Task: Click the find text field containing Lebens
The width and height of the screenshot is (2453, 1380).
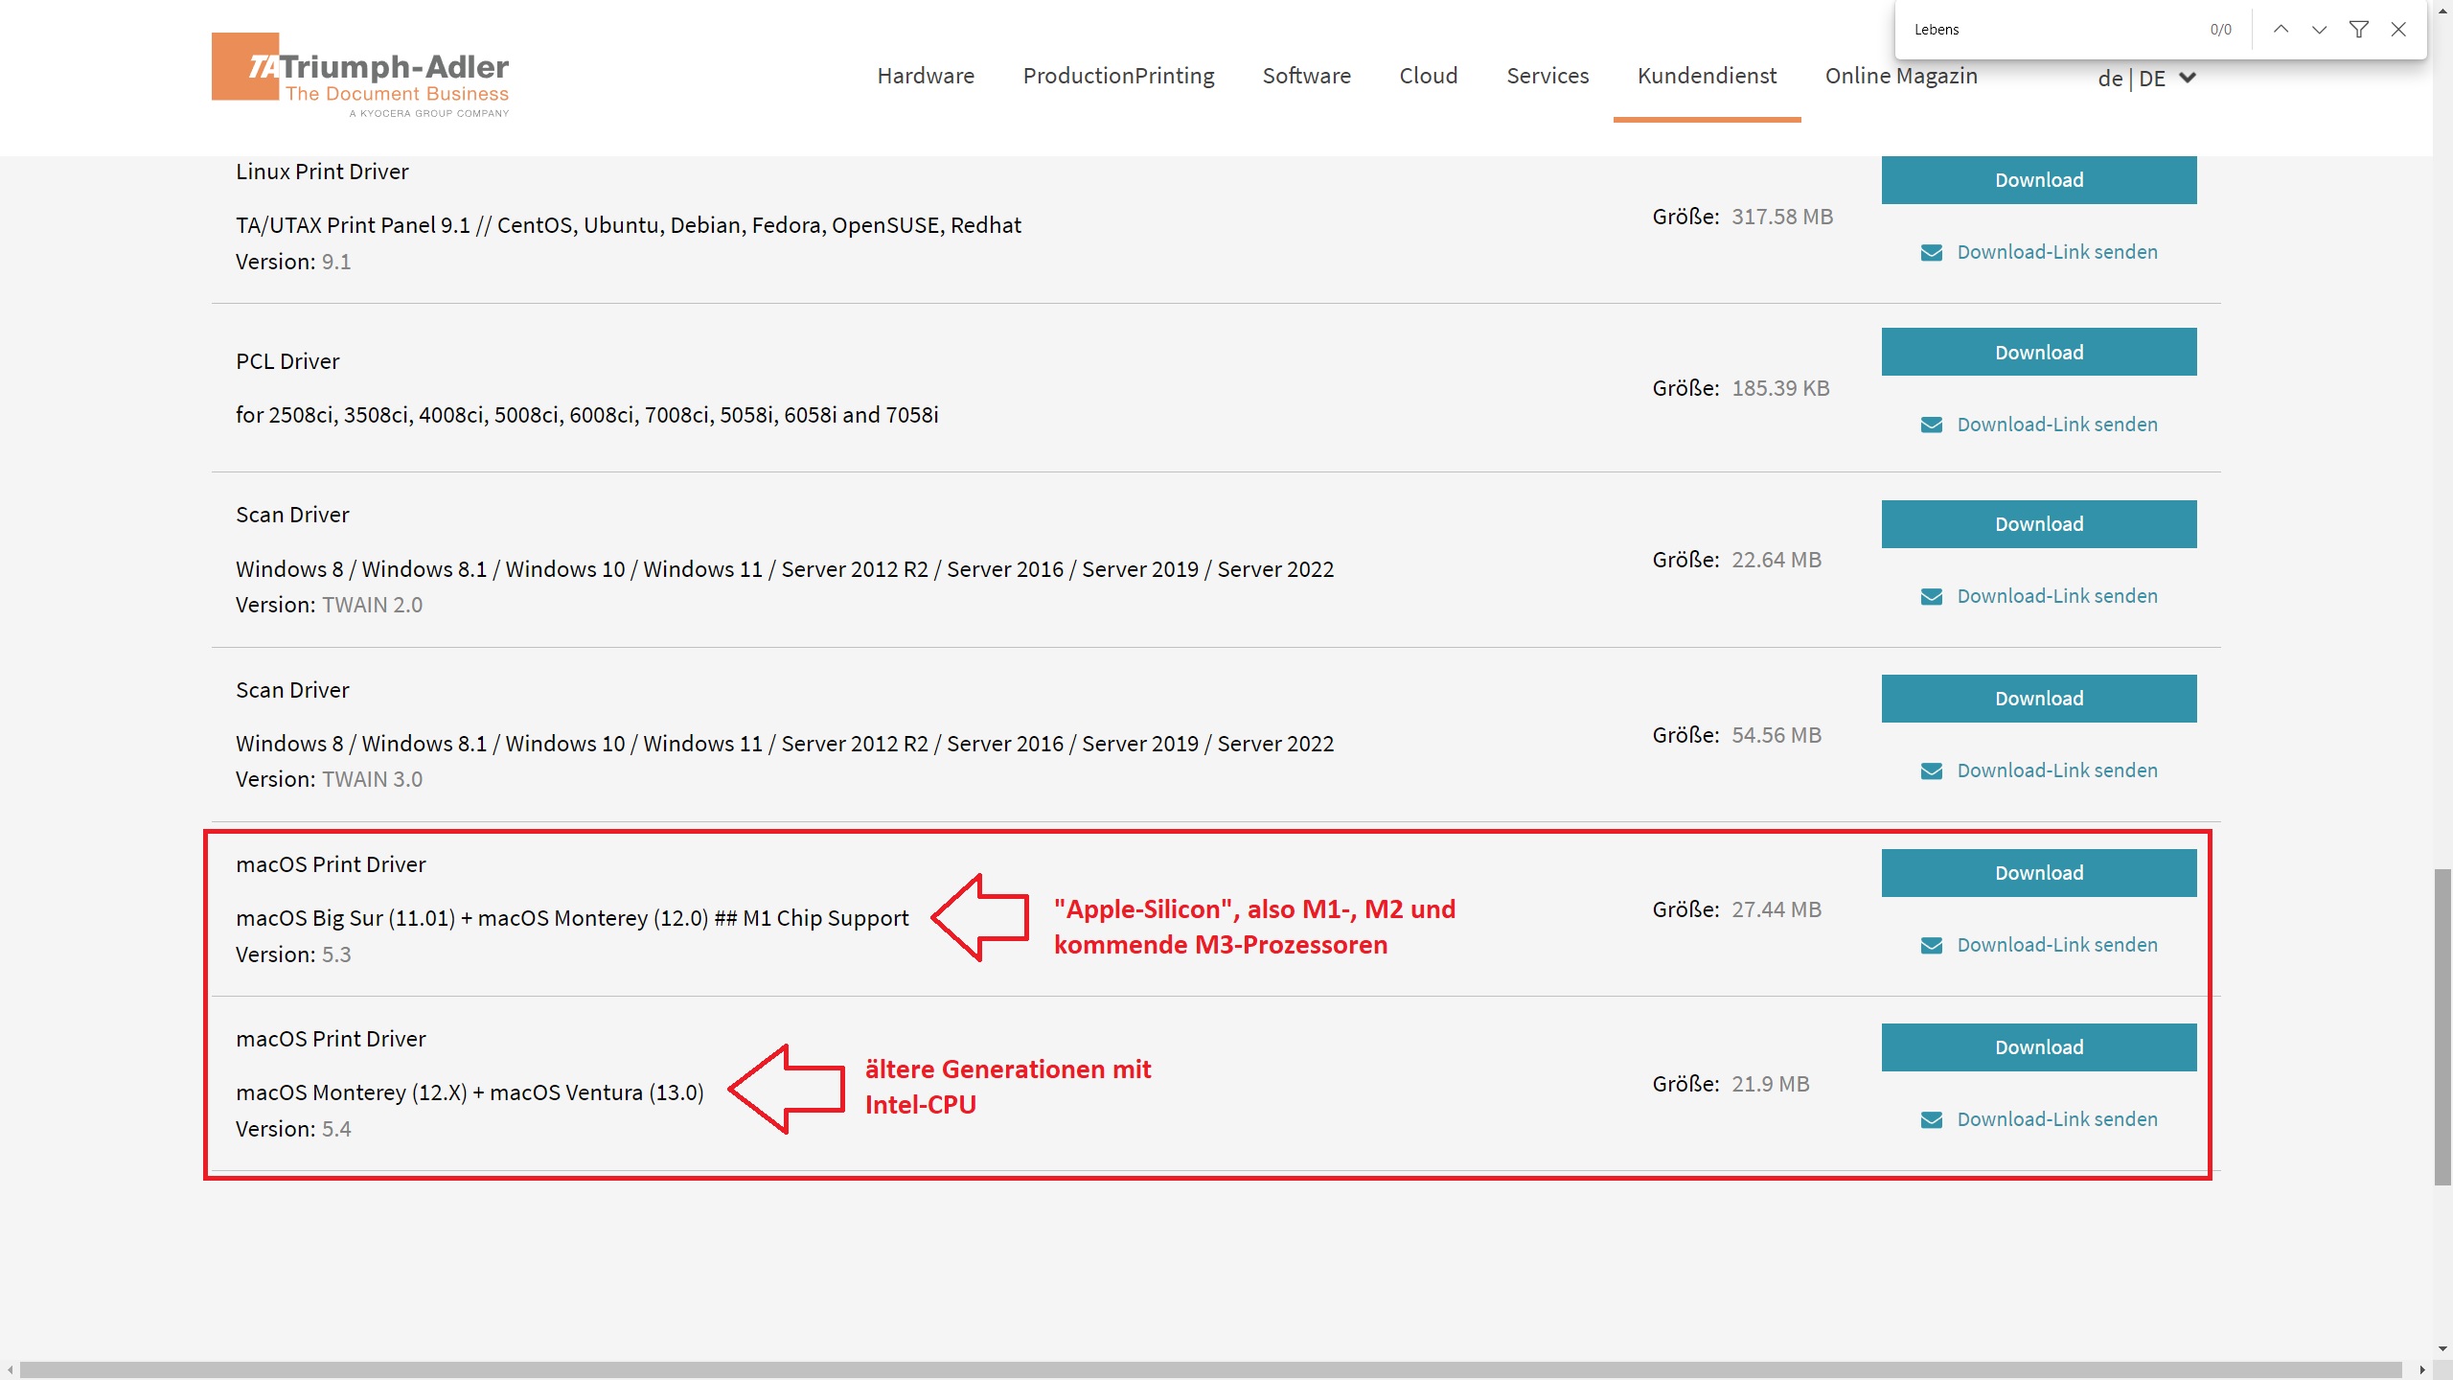Action: pyautogui.click(x=2051, y=30)
